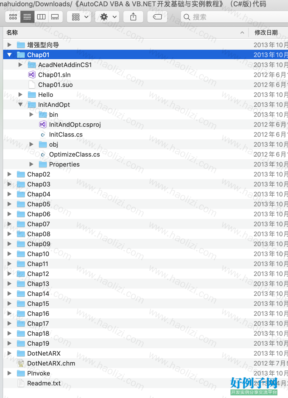Select the DotNetARX.chm help file icon

[x=21, y=363]
